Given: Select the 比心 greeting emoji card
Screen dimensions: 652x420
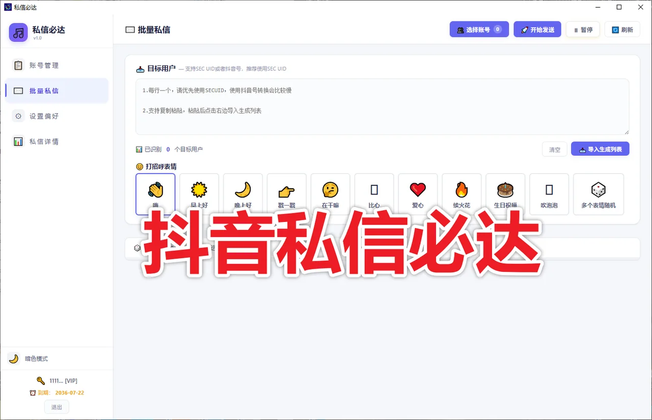Looking at the screenshot, I should (374, 194).
